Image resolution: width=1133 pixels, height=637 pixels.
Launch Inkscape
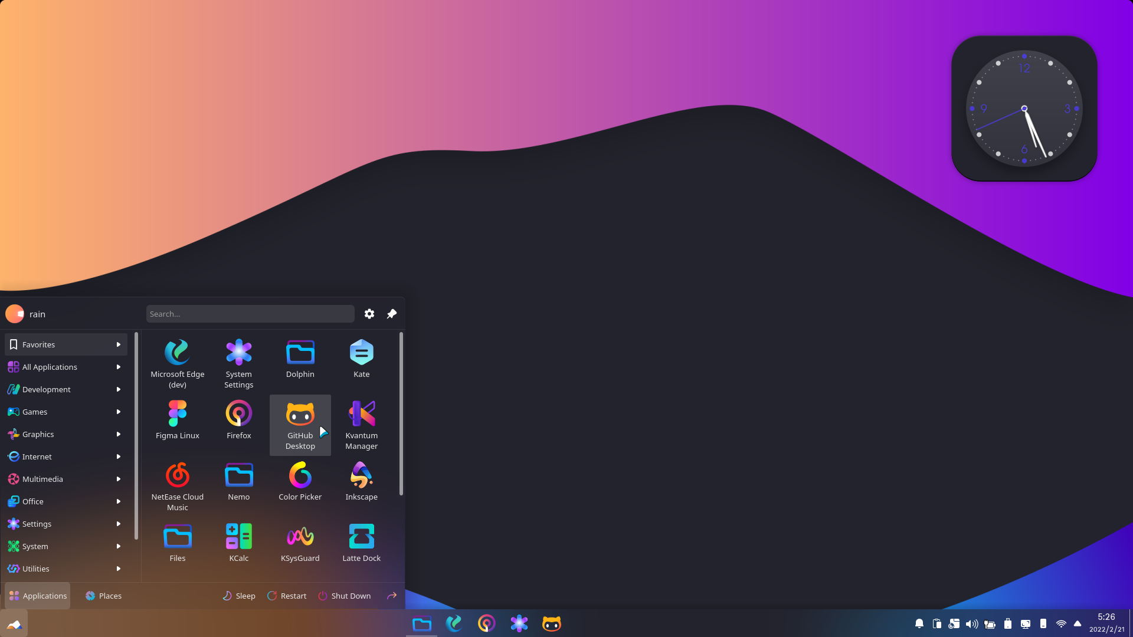point(362,486)
